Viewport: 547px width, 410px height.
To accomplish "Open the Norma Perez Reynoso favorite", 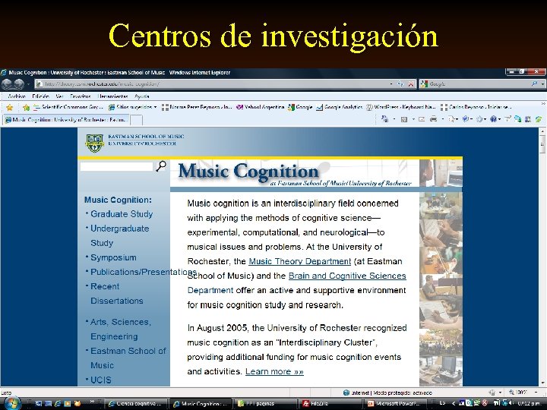I will pyautogui.click(x=197, y=107).
